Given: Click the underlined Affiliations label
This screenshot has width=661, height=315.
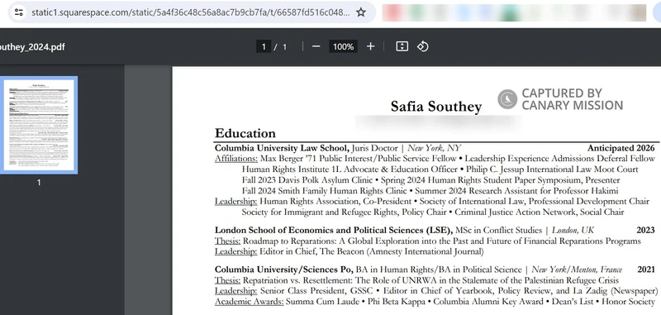Looking at the screenshot, I should [236, 159].
